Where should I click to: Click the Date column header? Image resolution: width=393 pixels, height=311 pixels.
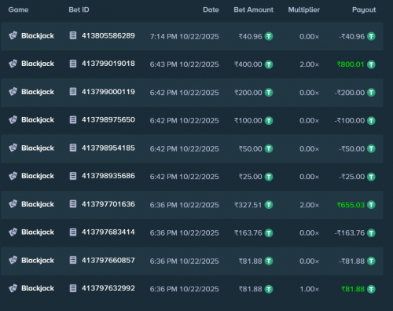pyautogui.click(x=211, y=9)
